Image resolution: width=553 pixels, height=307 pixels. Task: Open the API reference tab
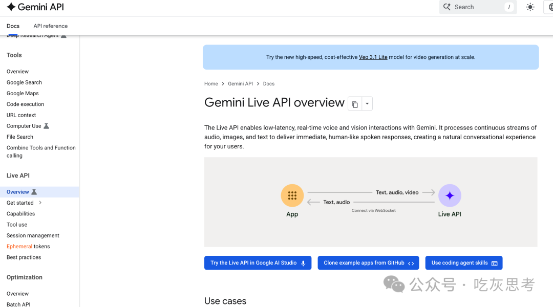point(50,26)
